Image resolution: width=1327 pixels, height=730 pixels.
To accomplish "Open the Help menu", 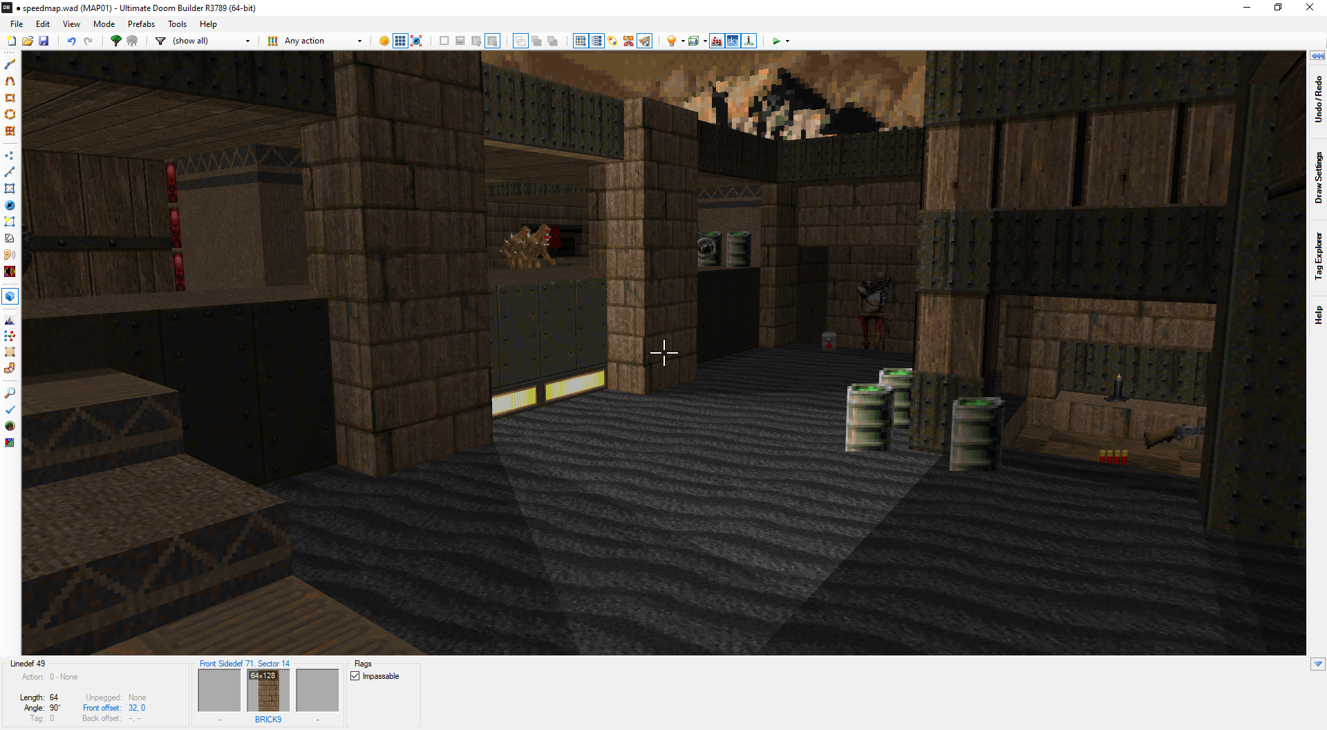I will pos(208,23).
